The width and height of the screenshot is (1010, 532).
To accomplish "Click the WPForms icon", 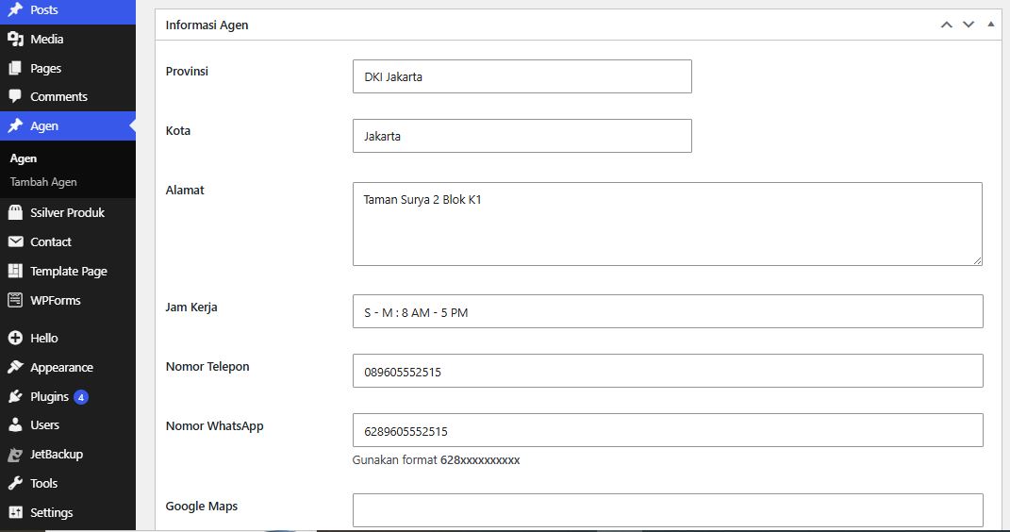I will click(x=15, y=300).
